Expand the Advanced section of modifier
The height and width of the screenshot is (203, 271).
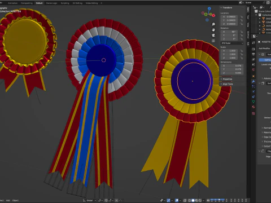tap(266, 78)
